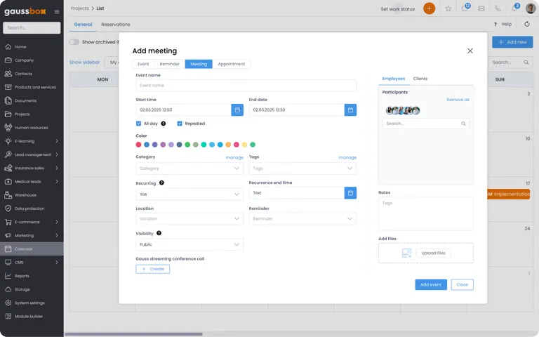Open the phone call icon
The width and height of the screenshot is (539, 337).
498,8
